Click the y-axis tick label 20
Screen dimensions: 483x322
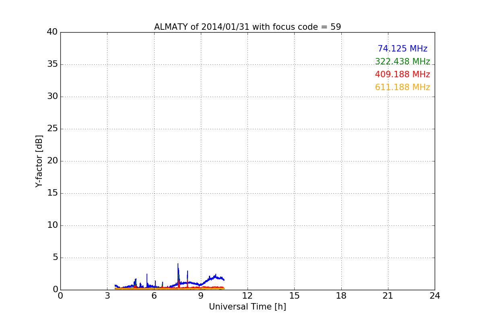tap(52, 161)
